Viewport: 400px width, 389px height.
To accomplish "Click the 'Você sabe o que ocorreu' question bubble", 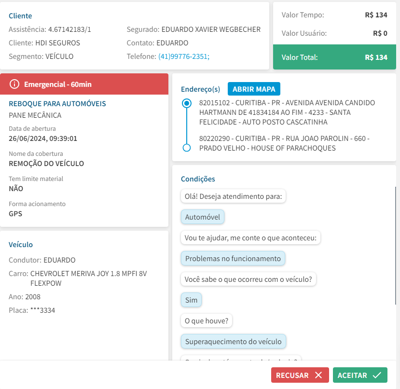I will click(248, 279).
